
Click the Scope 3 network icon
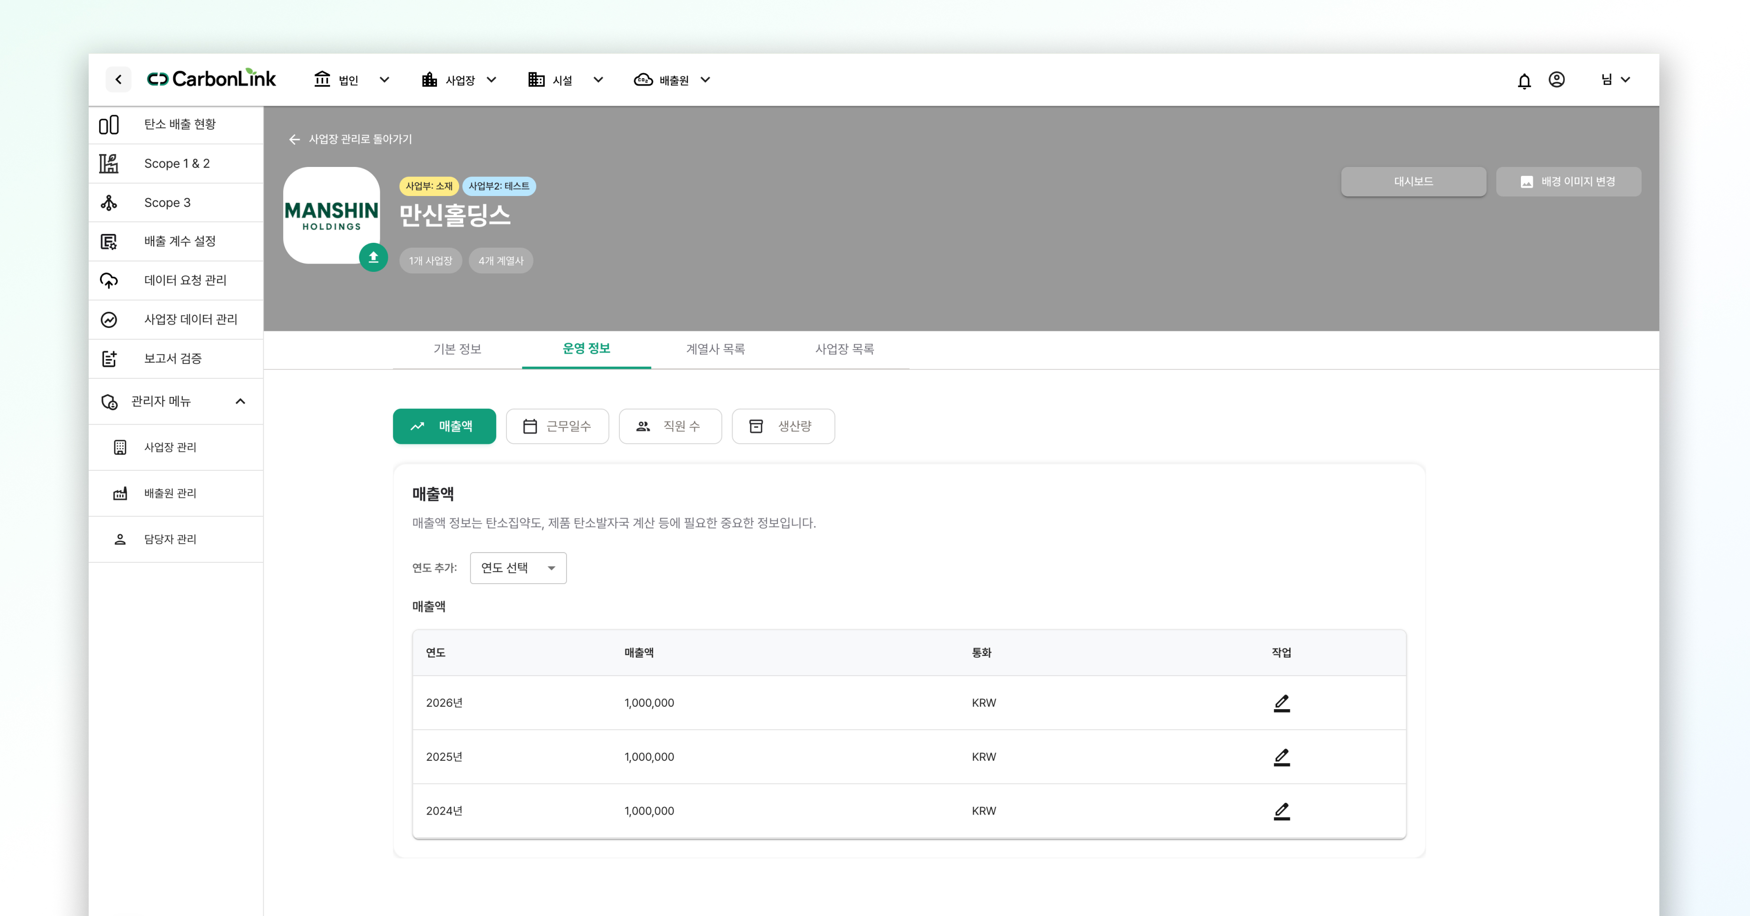coord(109,202)
